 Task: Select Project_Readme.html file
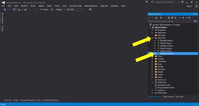coord(166,88)
